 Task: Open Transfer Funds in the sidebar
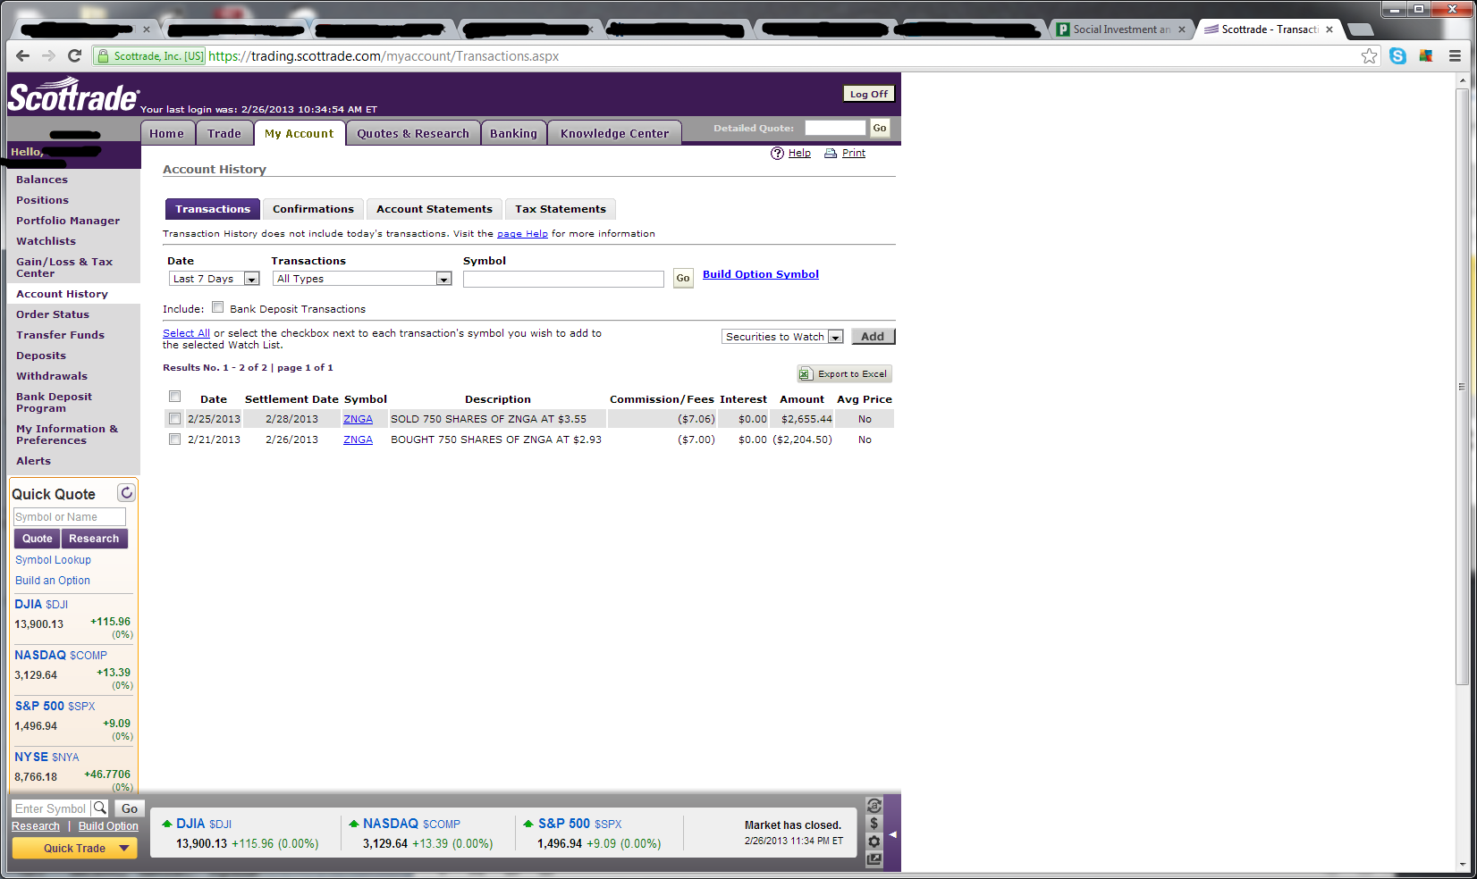(x=60, y=335)
